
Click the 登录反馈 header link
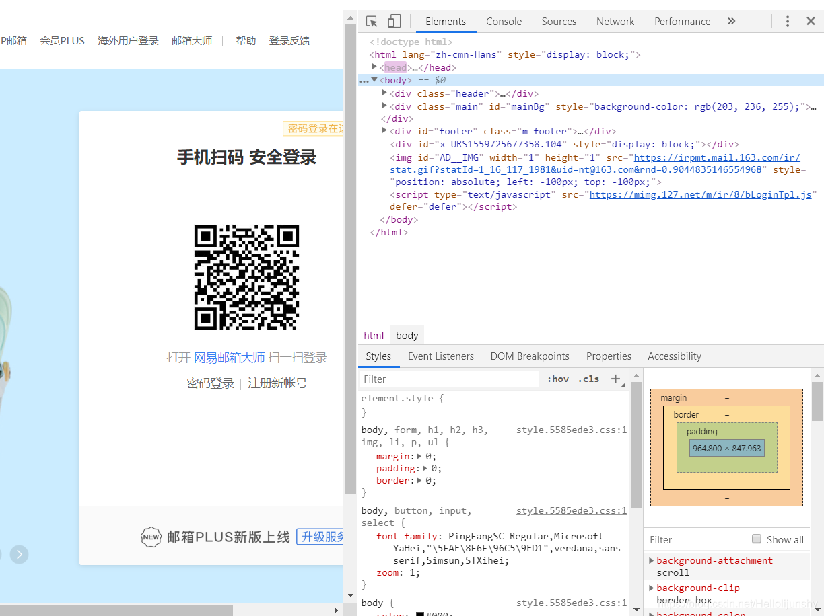pyautogui.click(x=289, y=40)
